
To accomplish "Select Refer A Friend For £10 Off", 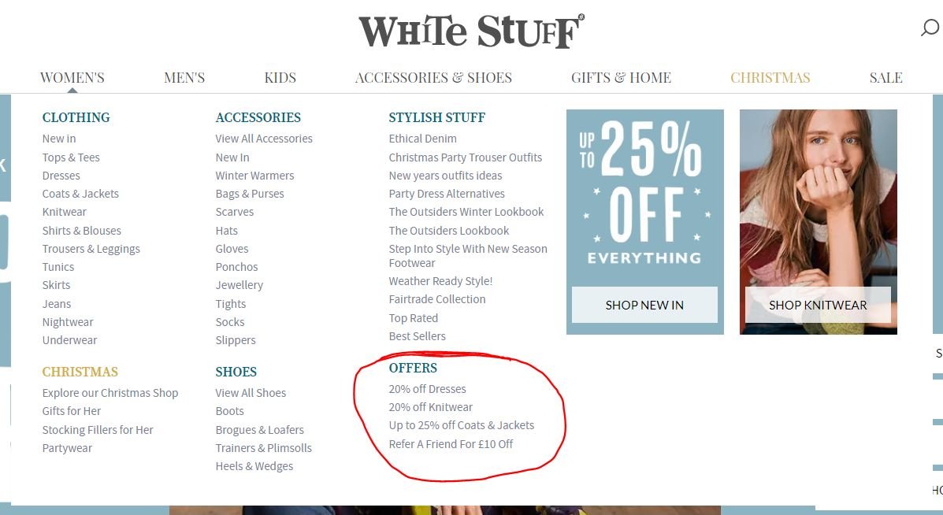I will click(x=451, y=444).
